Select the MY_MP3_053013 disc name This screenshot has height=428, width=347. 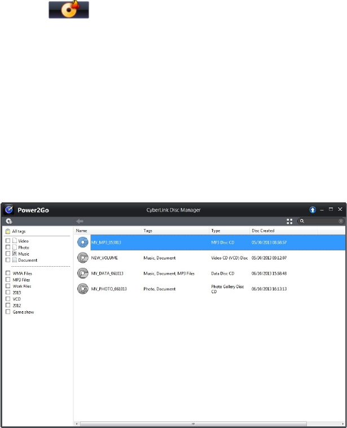tap(106, 242)
